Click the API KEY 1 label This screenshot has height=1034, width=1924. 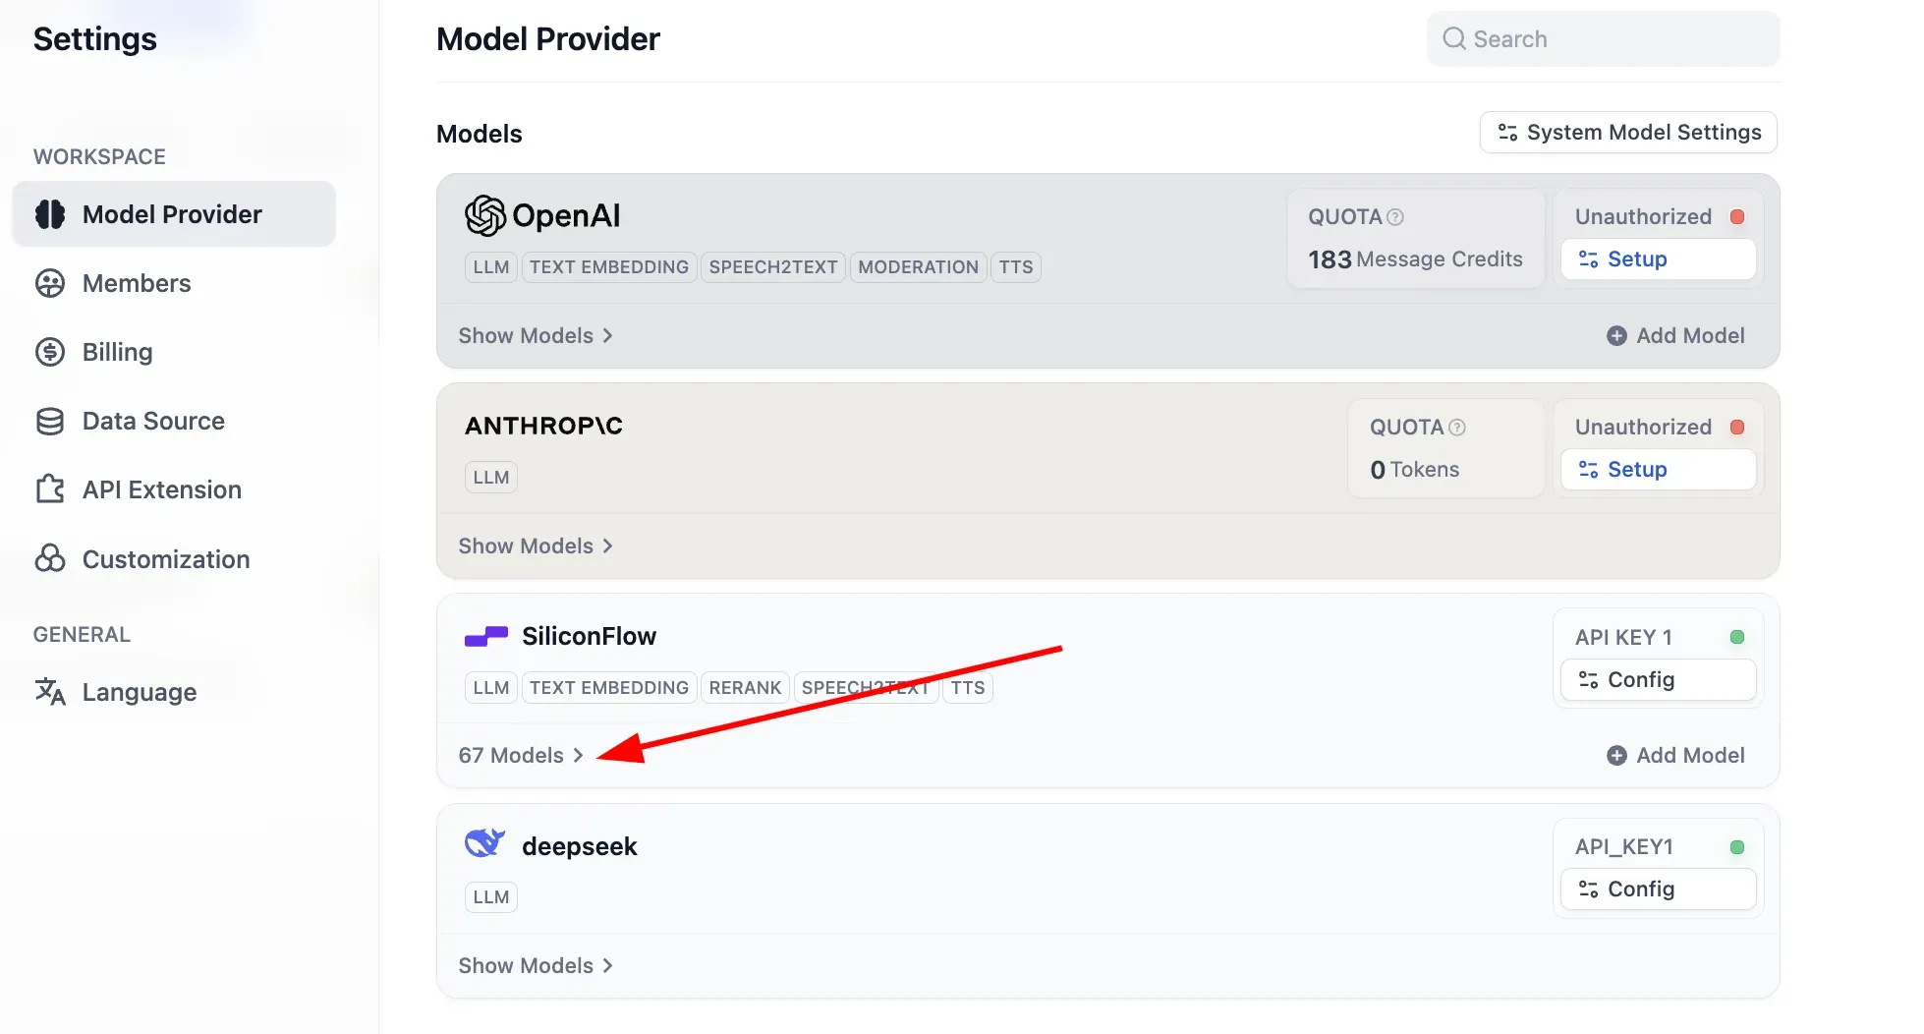click(1623, 638)
